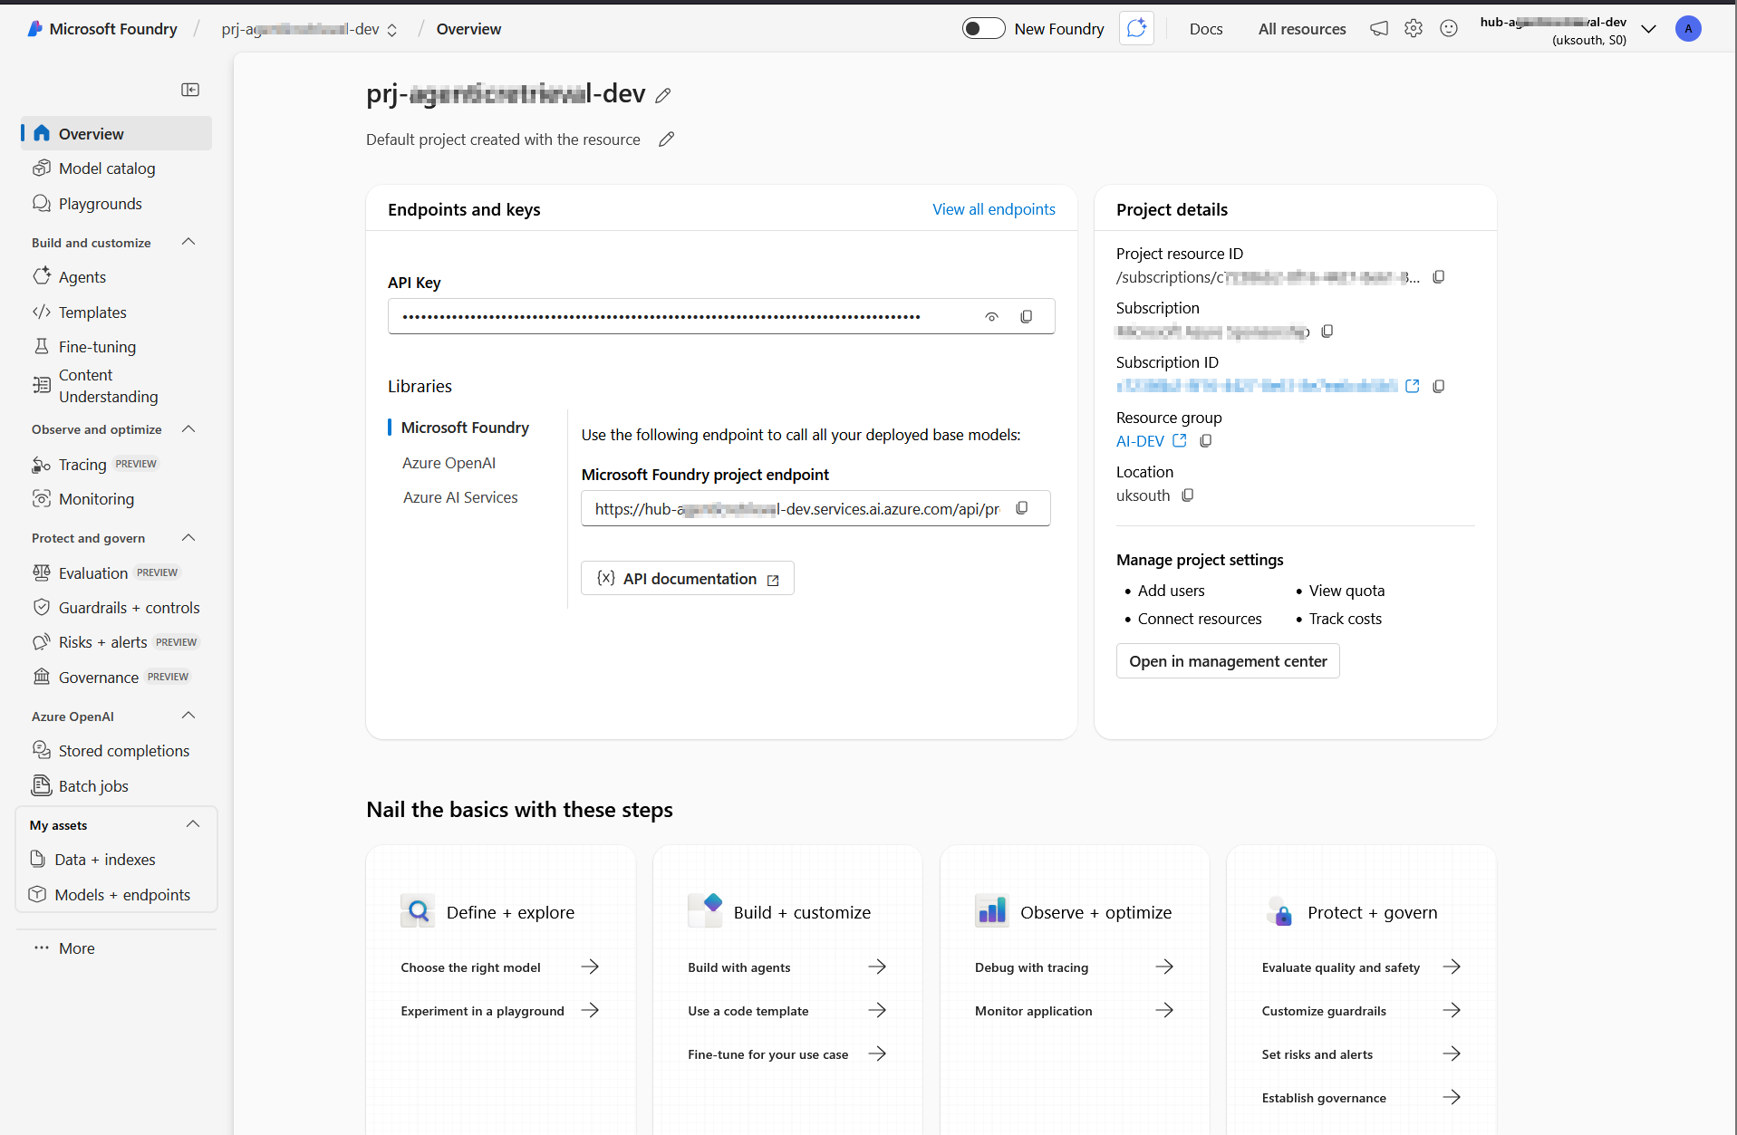Open Model catalog in the sidebar
This screenshot has height=1135, width=1737.
(x=107, y=168)
